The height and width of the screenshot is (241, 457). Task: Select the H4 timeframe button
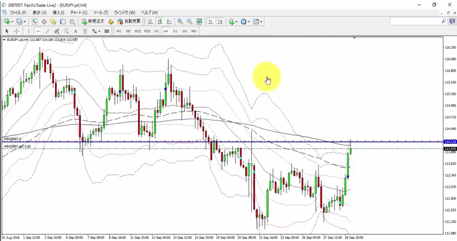(166, 31)
